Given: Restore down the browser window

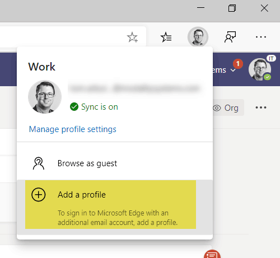Looking at the screenshot, I should [232, 8].
